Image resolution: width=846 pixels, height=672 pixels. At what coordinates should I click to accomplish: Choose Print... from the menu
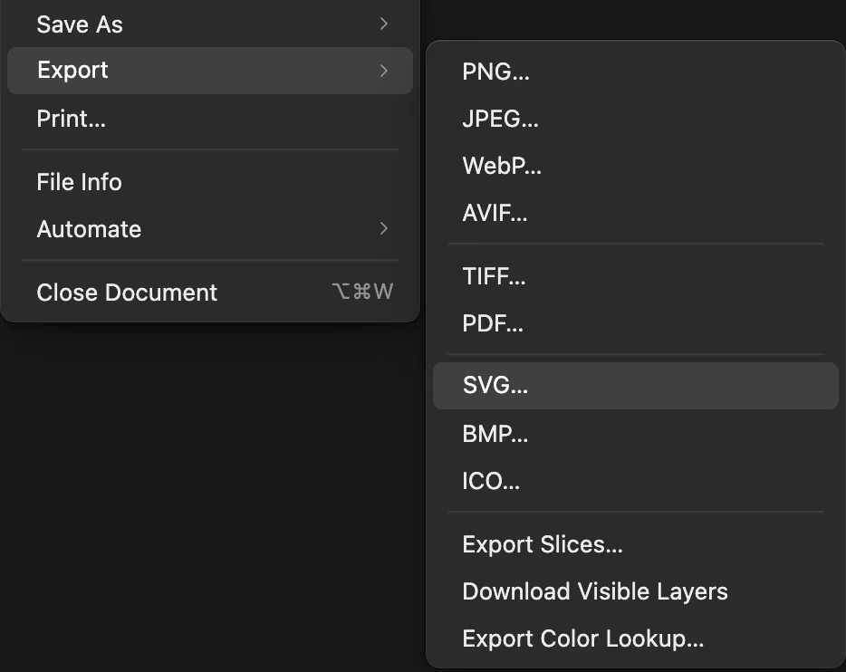(210, 119)
